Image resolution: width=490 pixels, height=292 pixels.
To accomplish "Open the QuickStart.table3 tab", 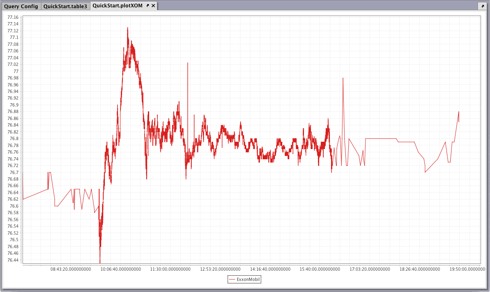I will click(65, 6).
